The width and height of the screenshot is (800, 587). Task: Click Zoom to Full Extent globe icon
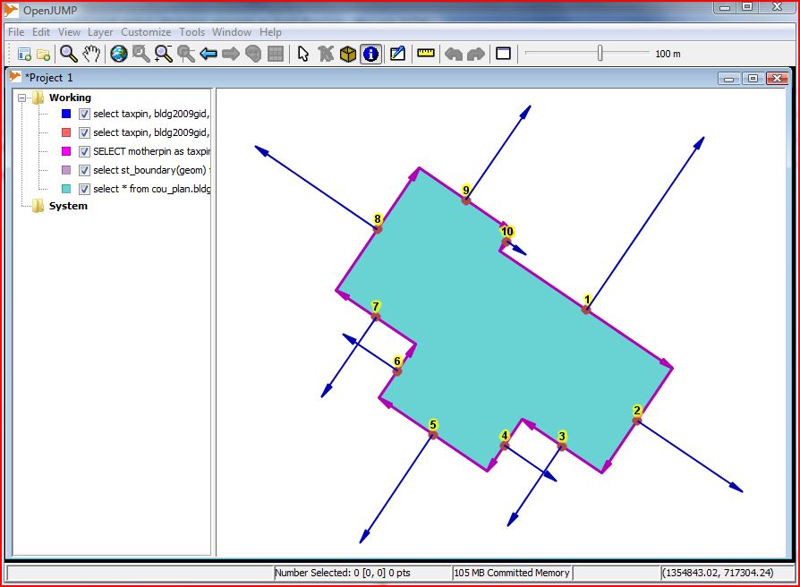(x=119, y=54)
